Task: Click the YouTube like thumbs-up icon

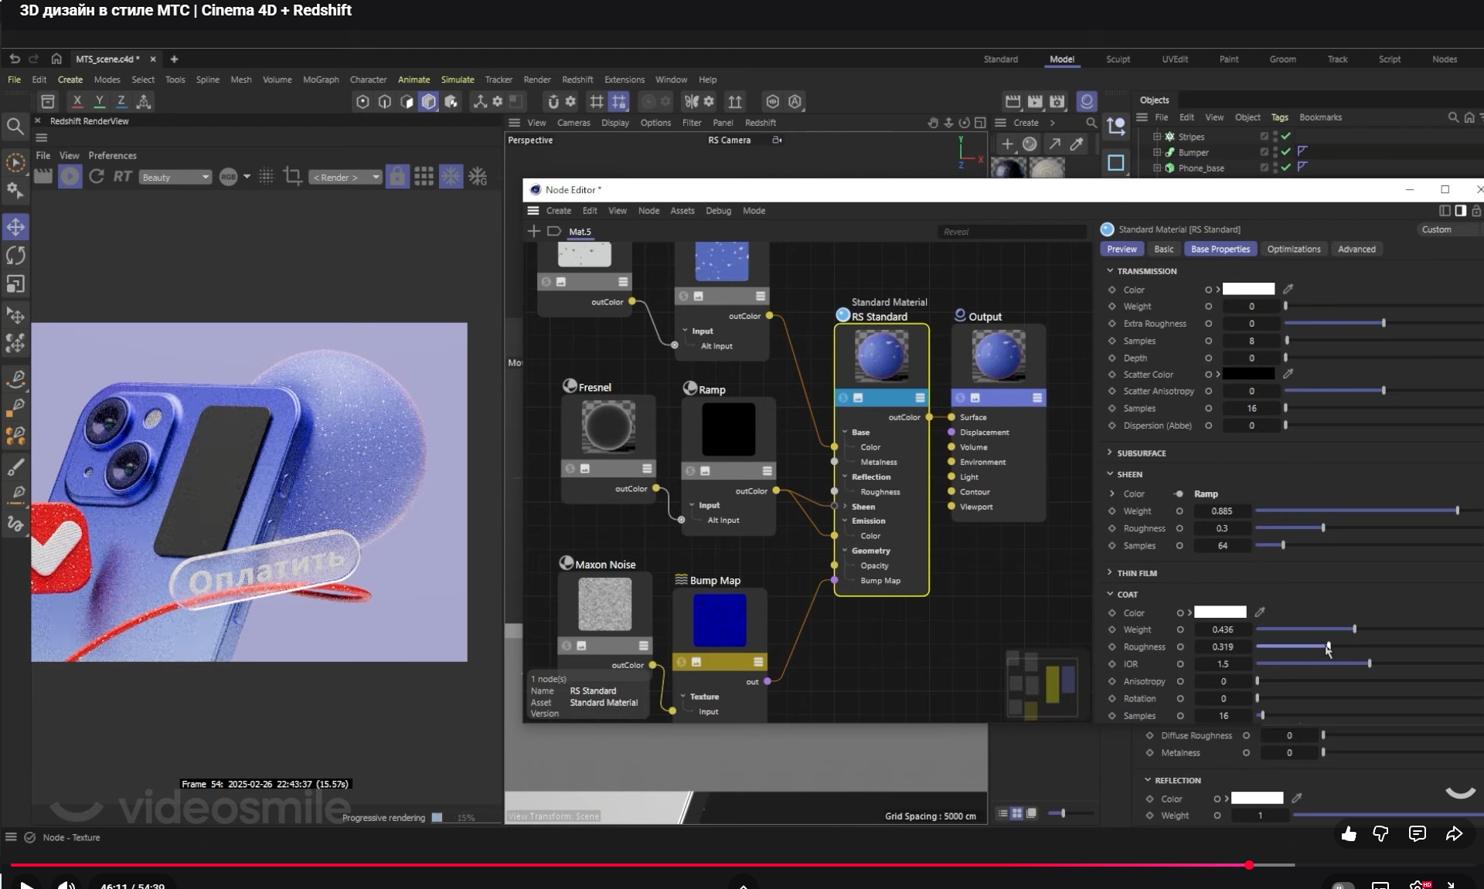Action: [1349, 833]
